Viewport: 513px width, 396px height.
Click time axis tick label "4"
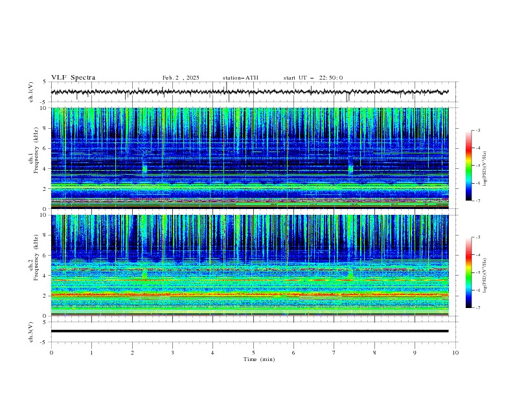[212, 353]
